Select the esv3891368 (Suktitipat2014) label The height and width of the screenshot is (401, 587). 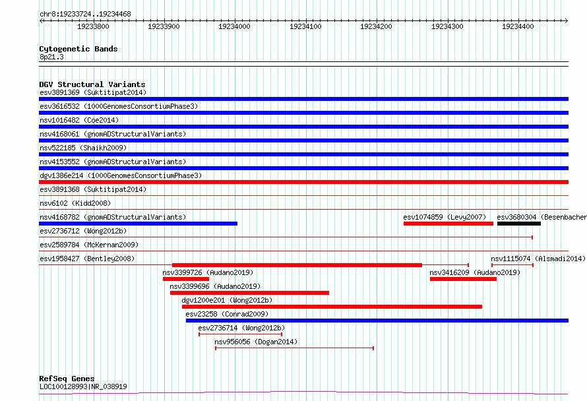pos(93,189)
